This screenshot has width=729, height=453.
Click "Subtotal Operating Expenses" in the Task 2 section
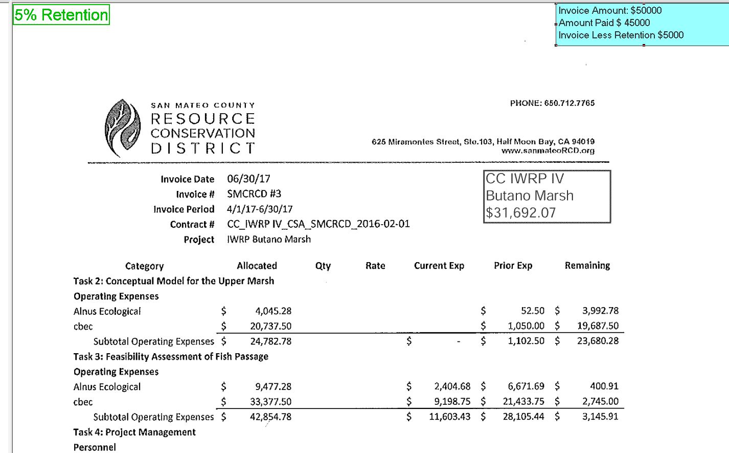click(153, 342)
